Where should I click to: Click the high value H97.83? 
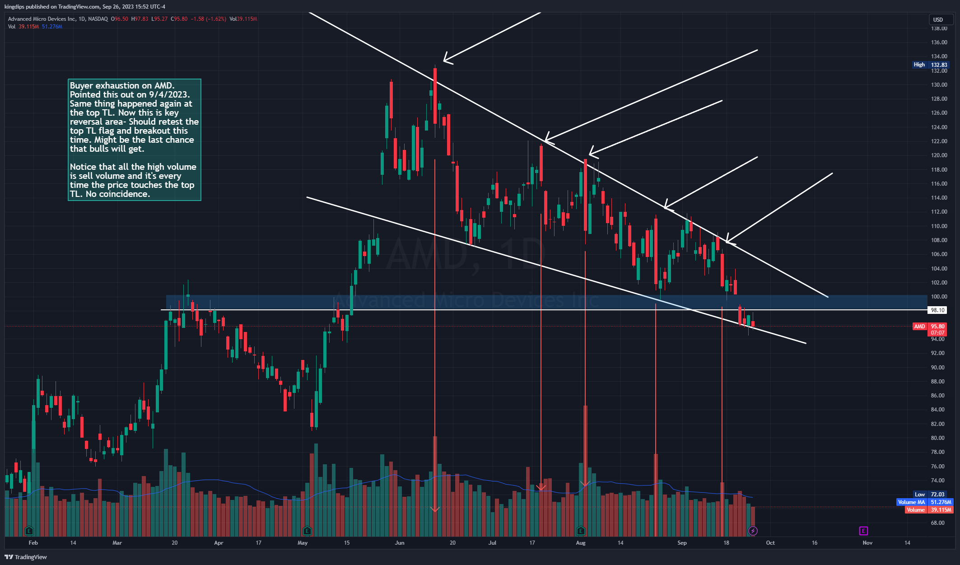140,19
